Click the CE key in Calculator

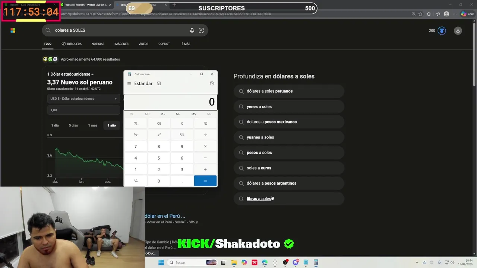tap(159, 123)
